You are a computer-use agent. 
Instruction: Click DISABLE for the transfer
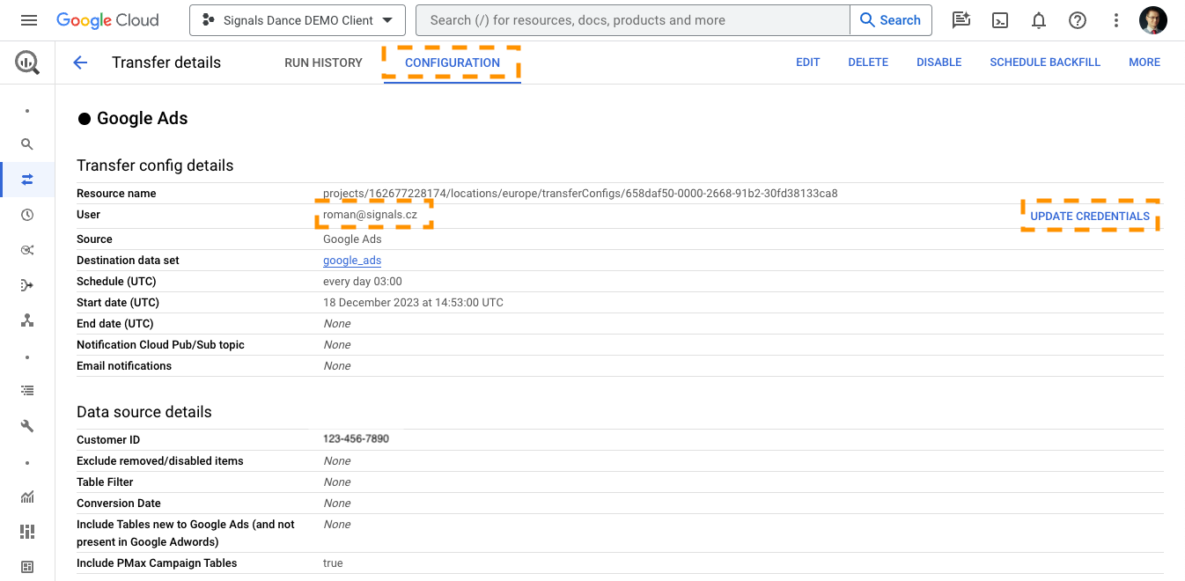939,63
